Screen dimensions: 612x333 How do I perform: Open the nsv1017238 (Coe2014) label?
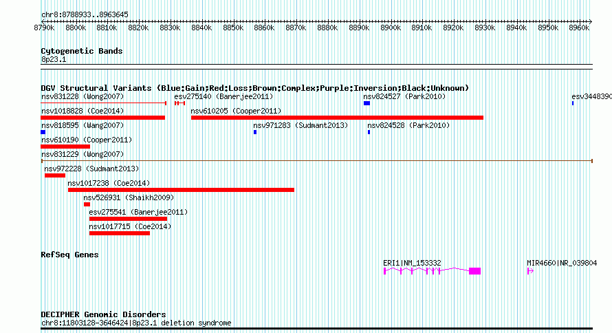(x=109, y=183)
